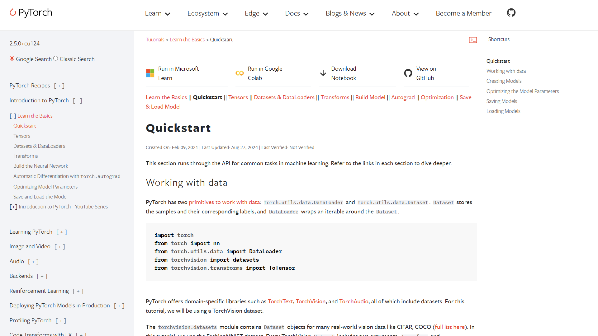This screenshot has width=598, height=336.
Task: Expand the PyTorch Recipes sidebar section
Action: pyautogui.click(x=59, y=86)
